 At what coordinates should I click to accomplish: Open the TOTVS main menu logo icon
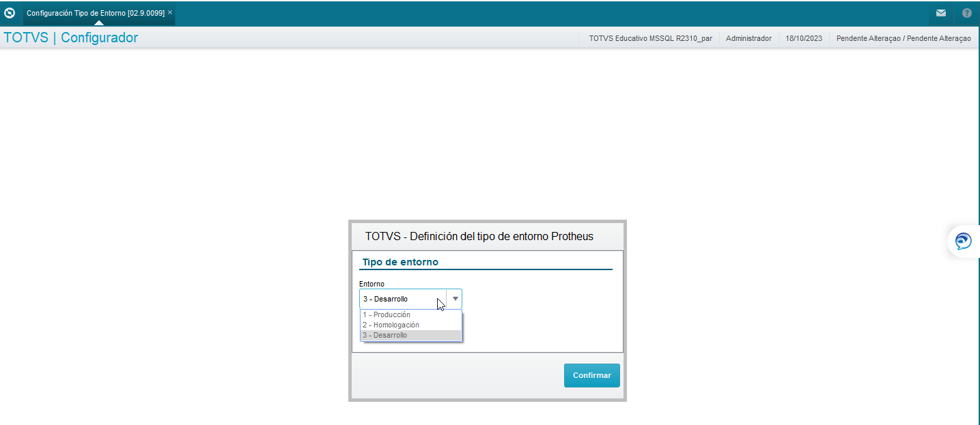pos(10,13)
